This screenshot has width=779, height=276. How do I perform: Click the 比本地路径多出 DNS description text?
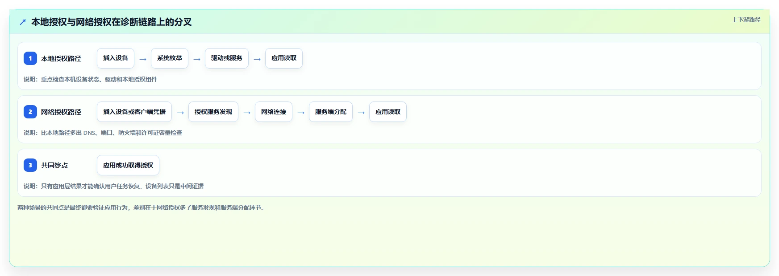click(x=103, y=133)
